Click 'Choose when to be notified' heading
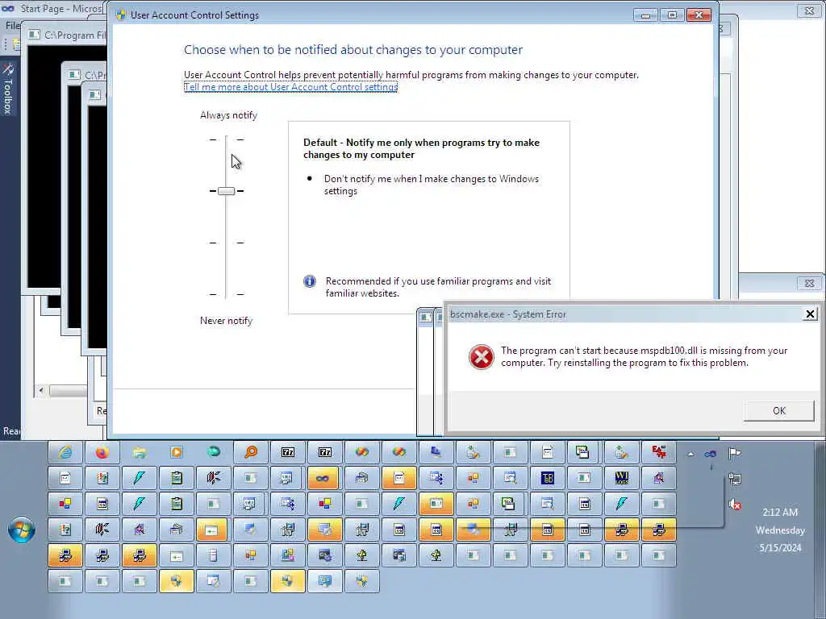 coord(353,49)
